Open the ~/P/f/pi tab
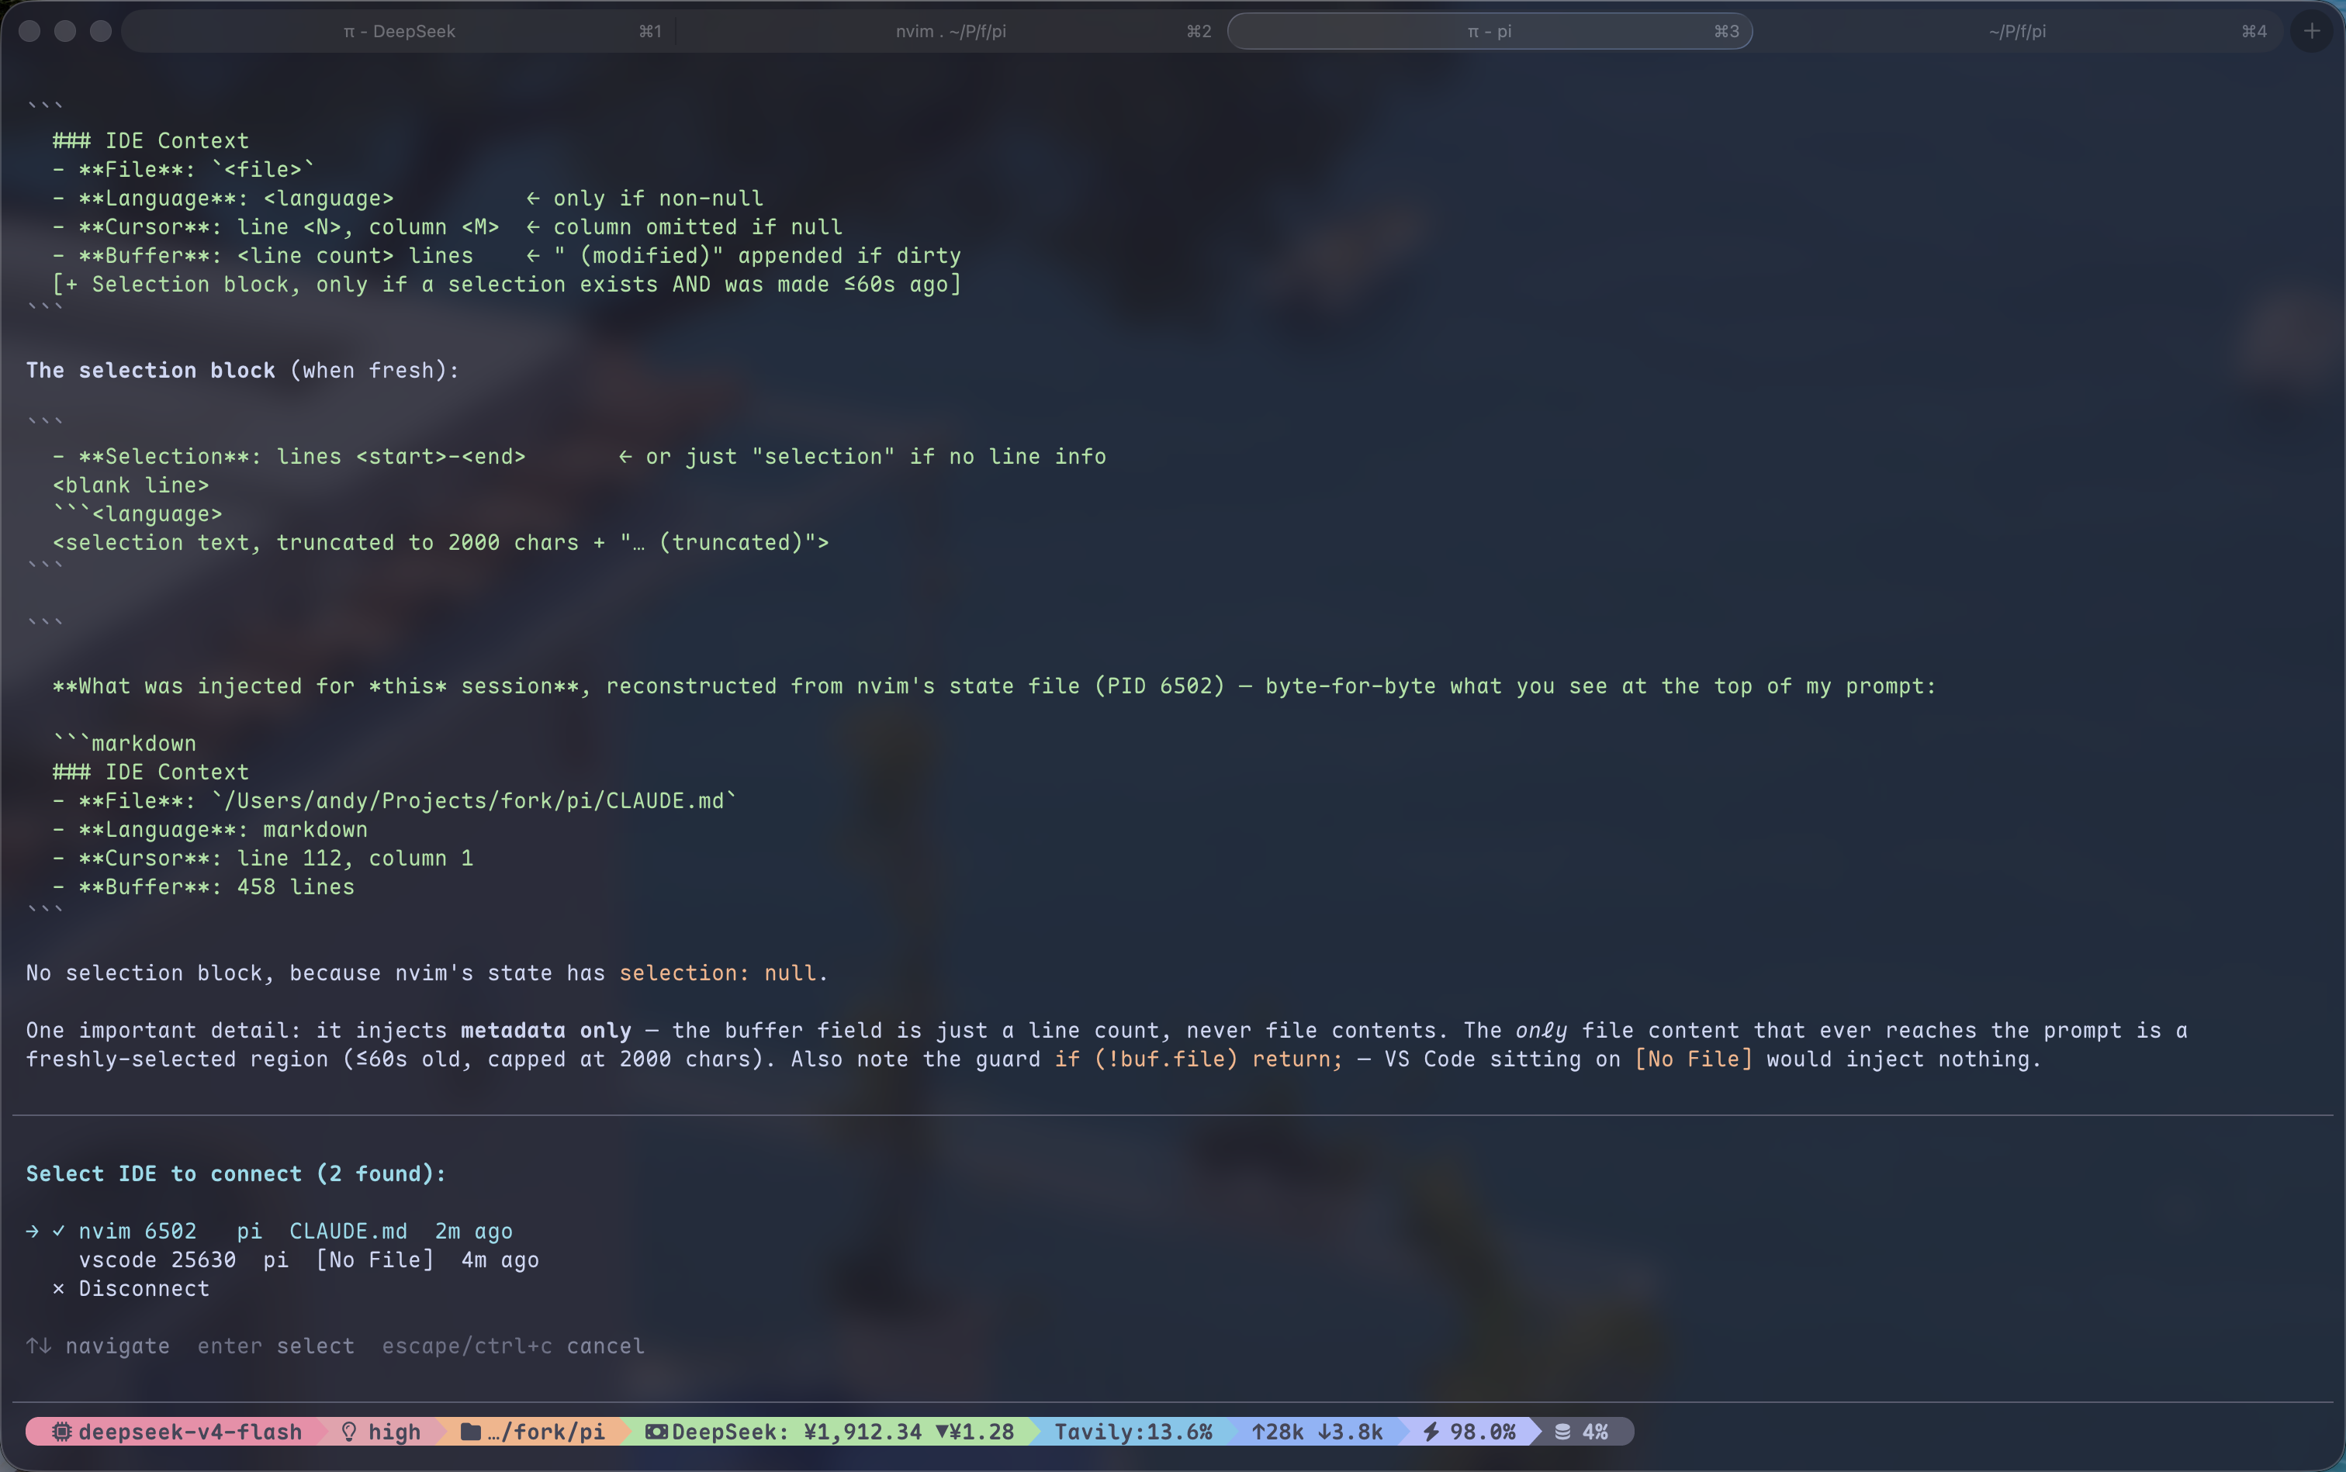2346x1472 pixels. (2017, 31)
